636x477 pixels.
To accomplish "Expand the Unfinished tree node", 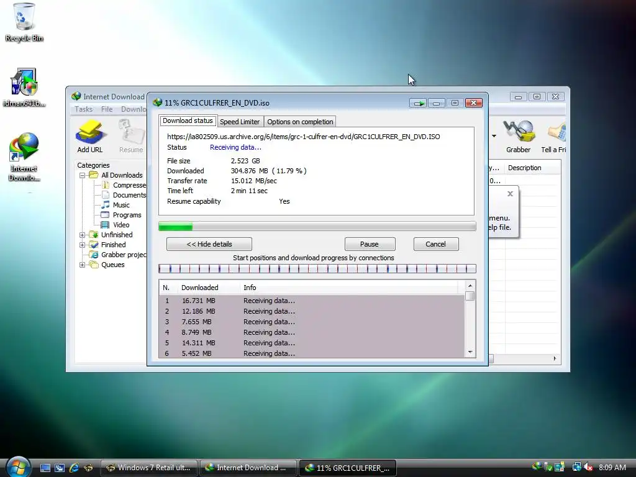I will [x=83, y=235].
